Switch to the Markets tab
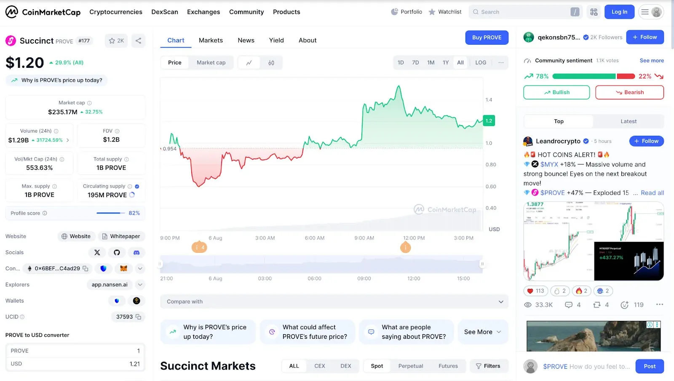This screenshot has width=674, height=381. [211, 40]
